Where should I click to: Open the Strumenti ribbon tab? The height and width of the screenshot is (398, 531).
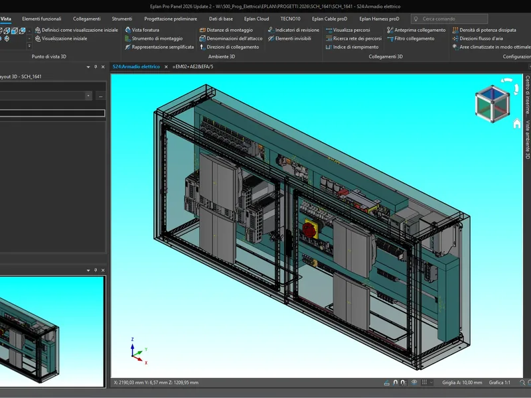click(122, 19)
